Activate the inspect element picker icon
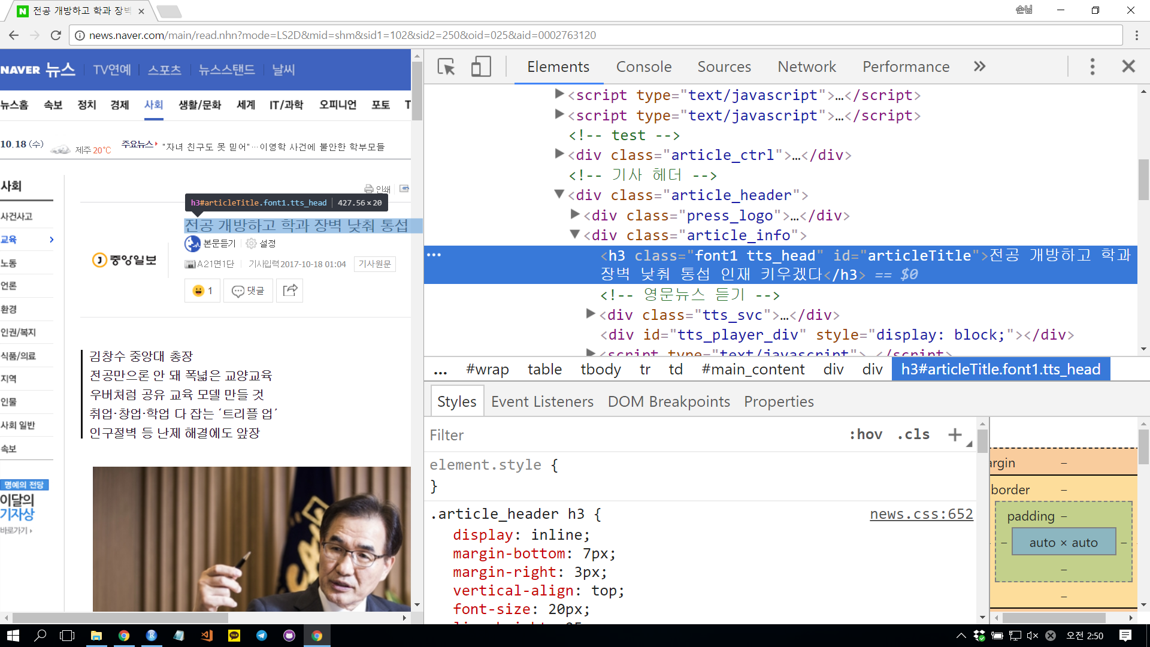This screenshot has height=647, width=1150. 446,66
